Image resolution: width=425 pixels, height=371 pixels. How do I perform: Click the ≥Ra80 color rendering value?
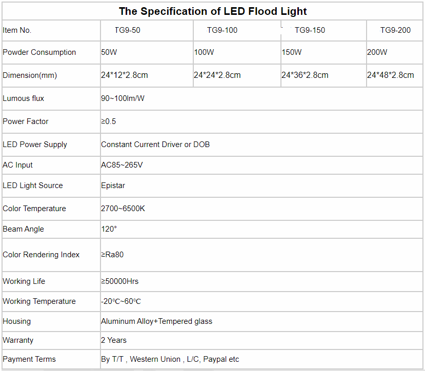pos(113,255)
